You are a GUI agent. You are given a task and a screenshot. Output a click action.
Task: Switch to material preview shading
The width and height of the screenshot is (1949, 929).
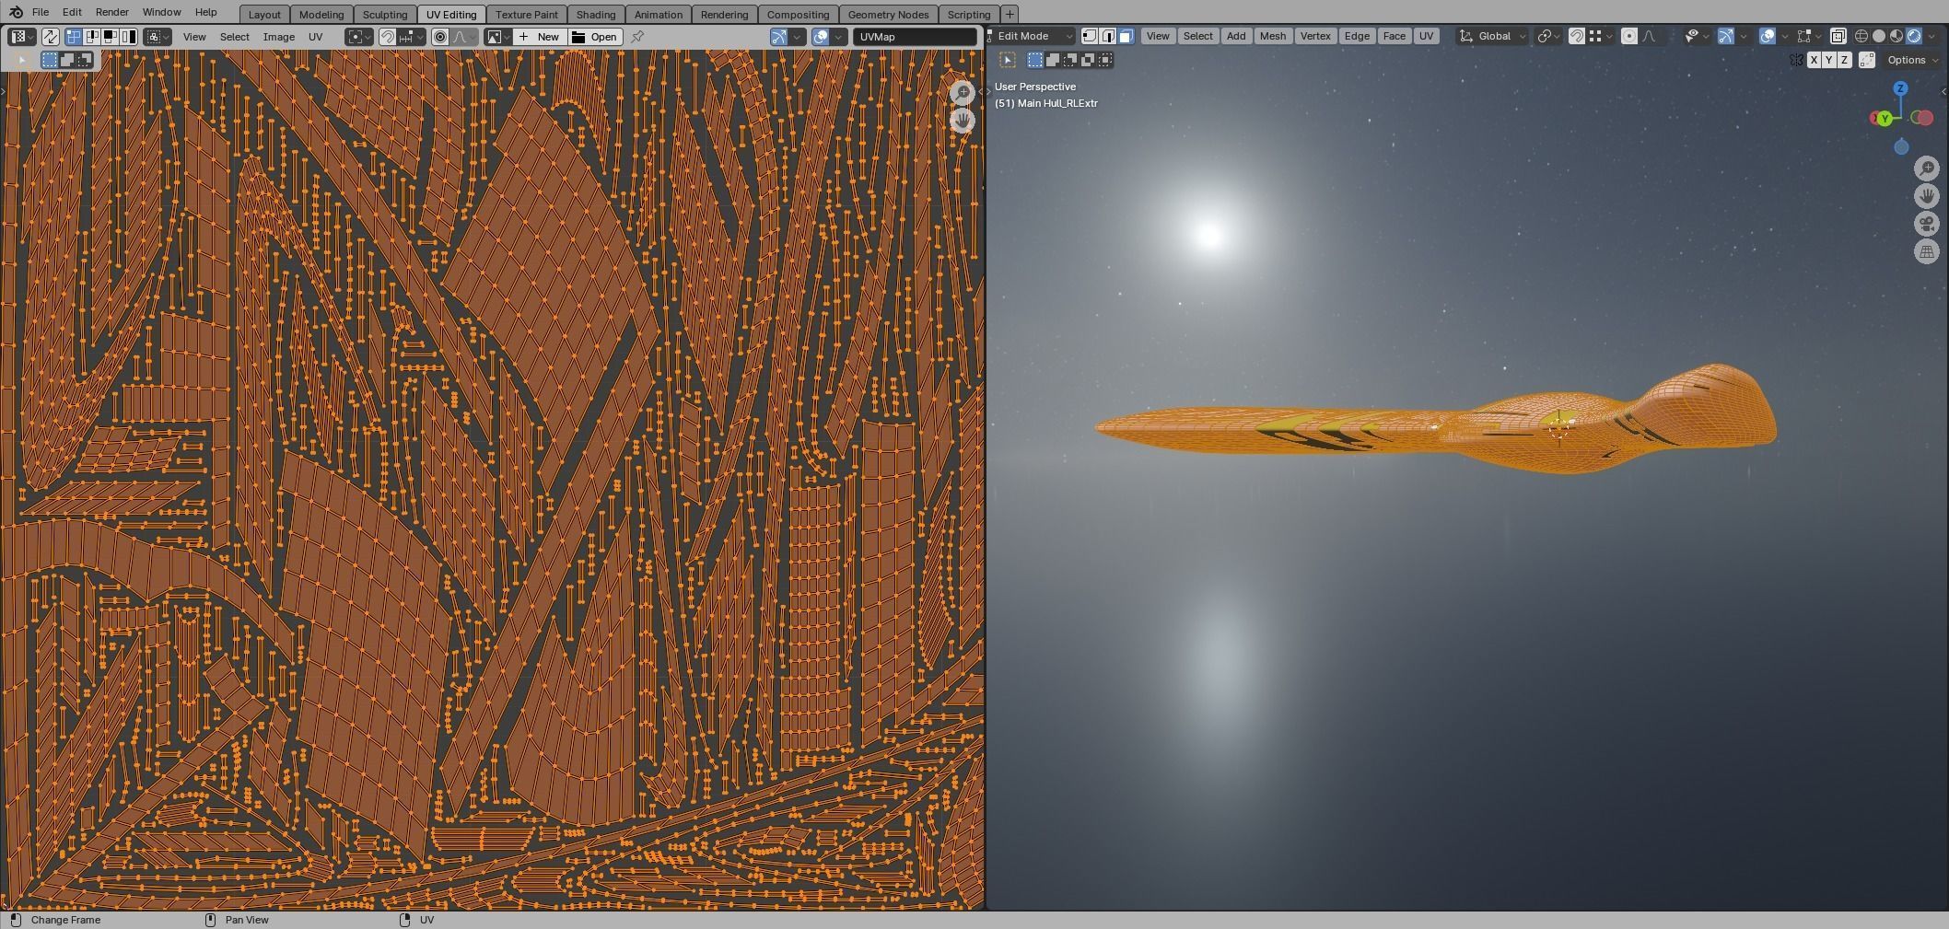[1896, 36]
